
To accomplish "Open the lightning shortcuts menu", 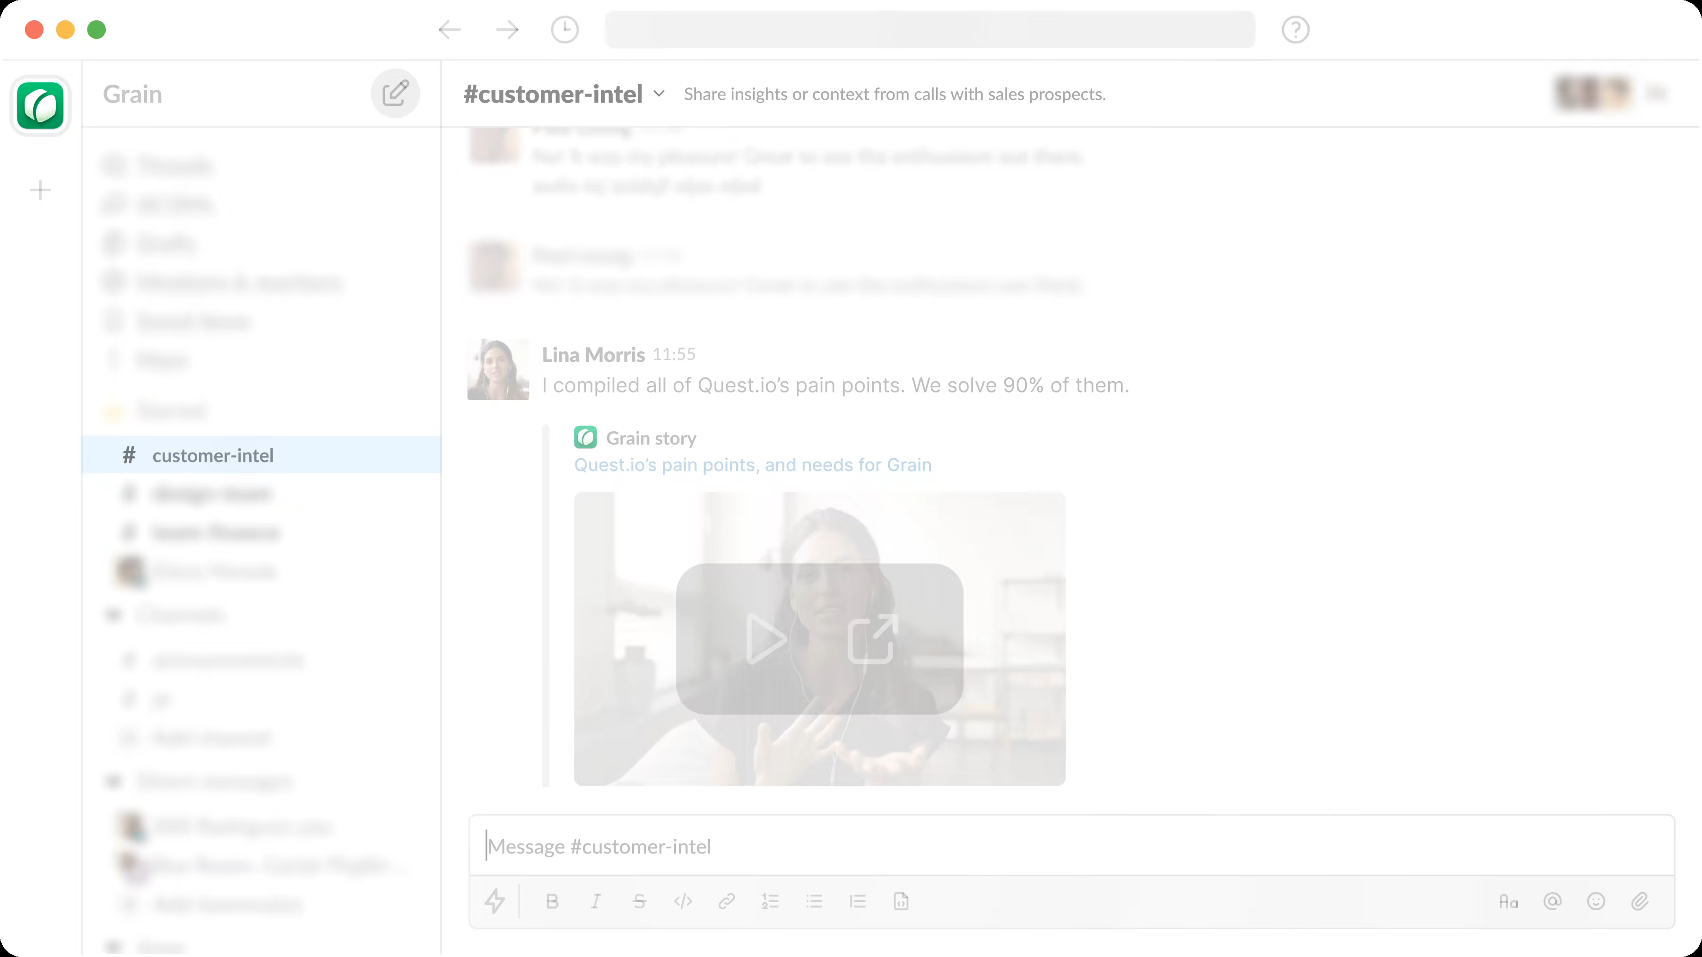I will (x=495, y=902).
